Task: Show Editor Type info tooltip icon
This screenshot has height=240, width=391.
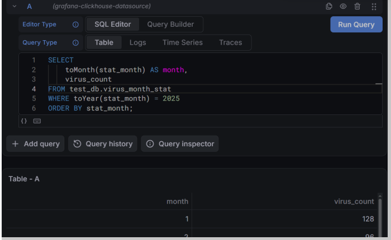Action: click(75, 25)
